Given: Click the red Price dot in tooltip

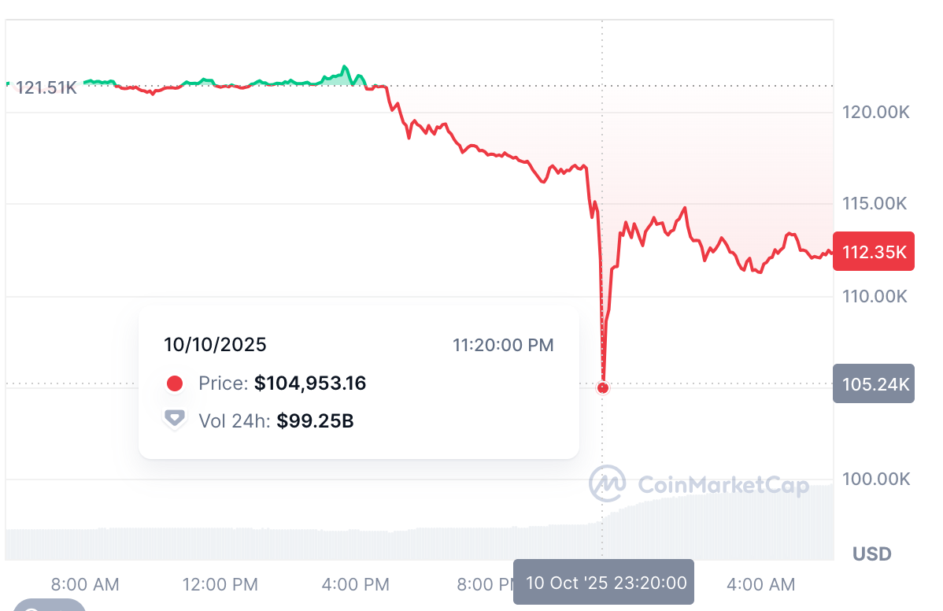Looking at the screenshot, I should (x=175, y=383).
